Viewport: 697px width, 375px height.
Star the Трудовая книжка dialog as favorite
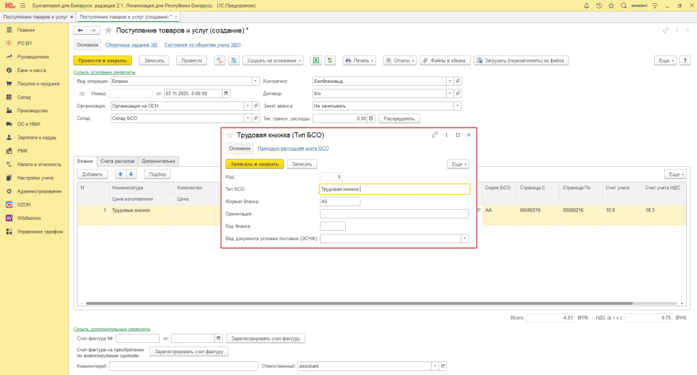click(x=229, y=135)
